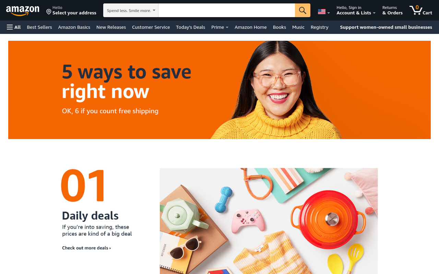
Task: Open the shopping cart icon
Action: (420, 10)
